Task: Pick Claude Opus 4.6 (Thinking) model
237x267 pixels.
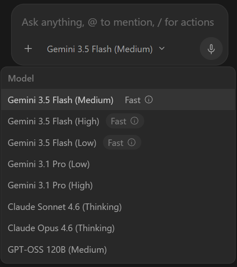Action: (x=118, y=228)
